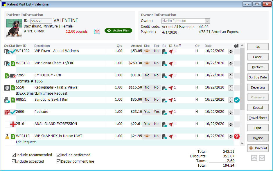Click the red question mark on WP SNAP 4DX row
The image size is (273, 171).
(237, 136)
